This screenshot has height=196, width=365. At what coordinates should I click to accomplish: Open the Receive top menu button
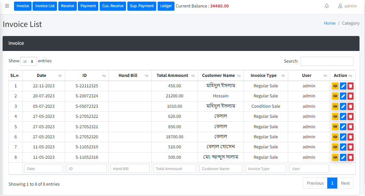[x=67, y=6]
